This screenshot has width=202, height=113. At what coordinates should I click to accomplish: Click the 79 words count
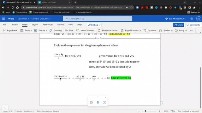[x=18, y=111]
